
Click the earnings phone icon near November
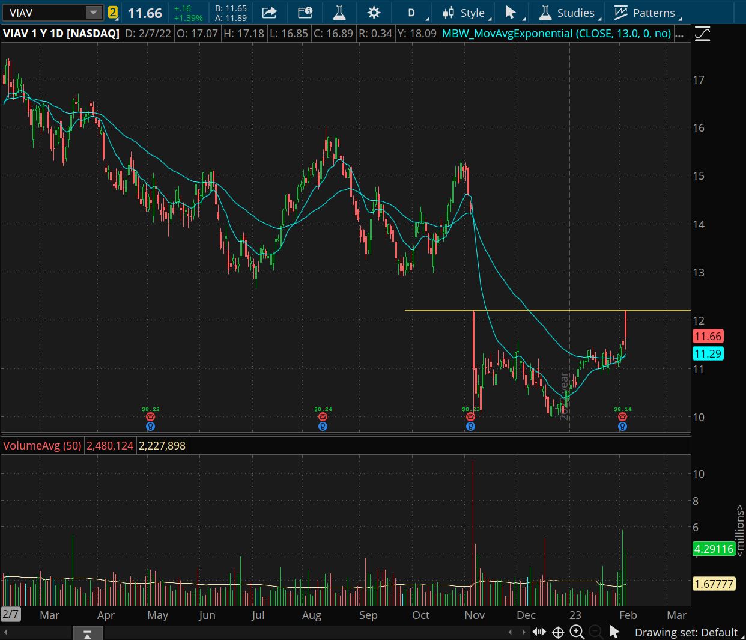coord(470,417)
